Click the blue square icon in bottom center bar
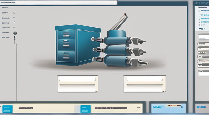This screenshot has width=209, height=115. coord(85,108)
